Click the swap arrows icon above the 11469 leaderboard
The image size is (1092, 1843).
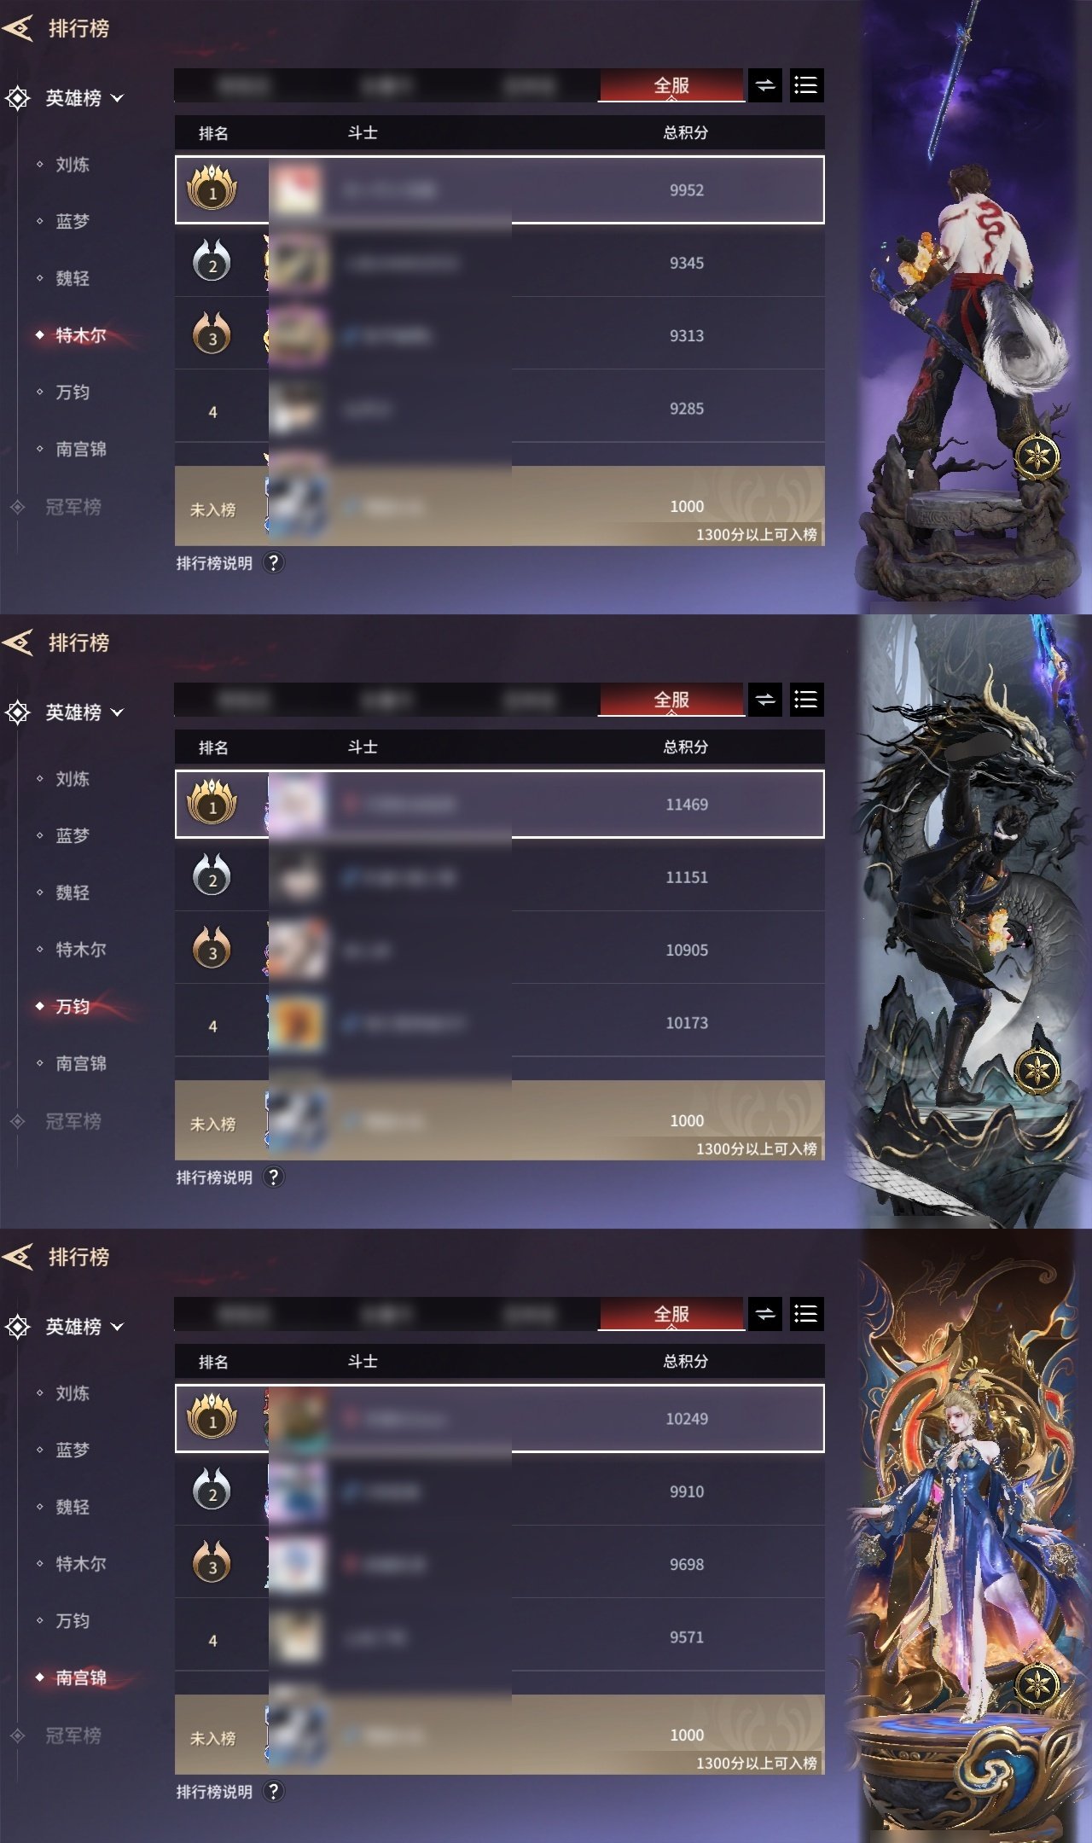point(765,700)
